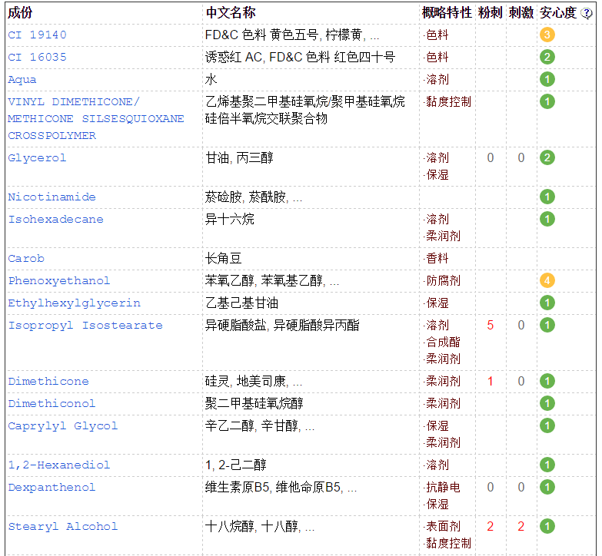Select the Phenoxyethanol ingredient link
The height and width of the screenshot is (556, 602).
pos(58,280)
